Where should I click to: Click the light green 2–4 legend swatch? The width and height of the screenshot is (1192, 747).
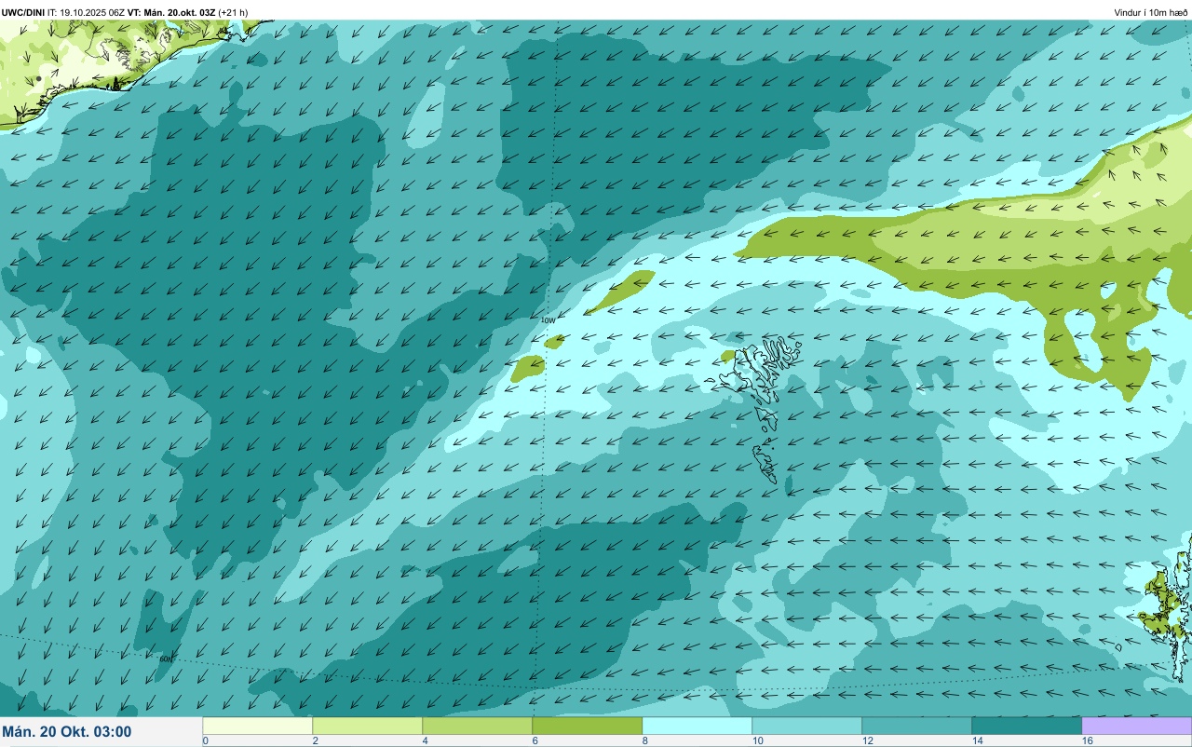tap(368, 726)
